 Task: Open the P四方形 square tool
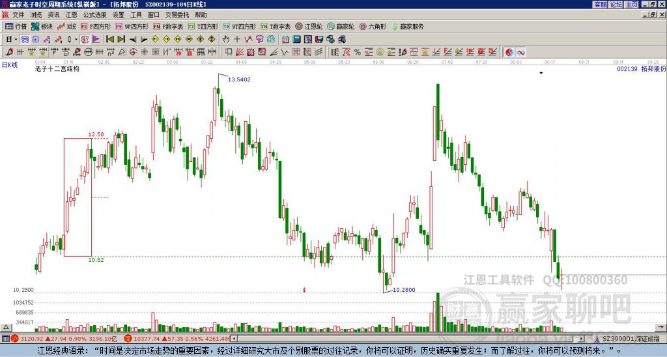[96, 26]
